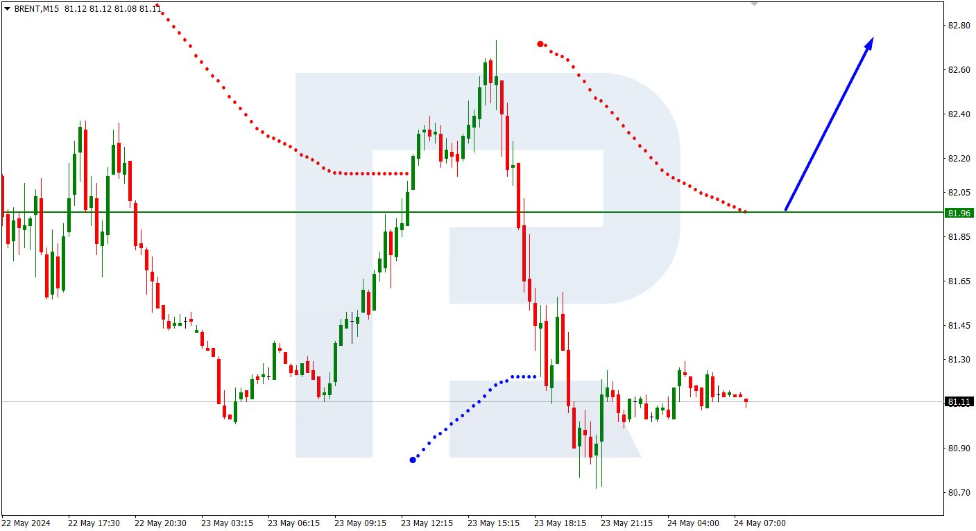
Task: Select the 82.80 price scale label
Action: [959, 25]
